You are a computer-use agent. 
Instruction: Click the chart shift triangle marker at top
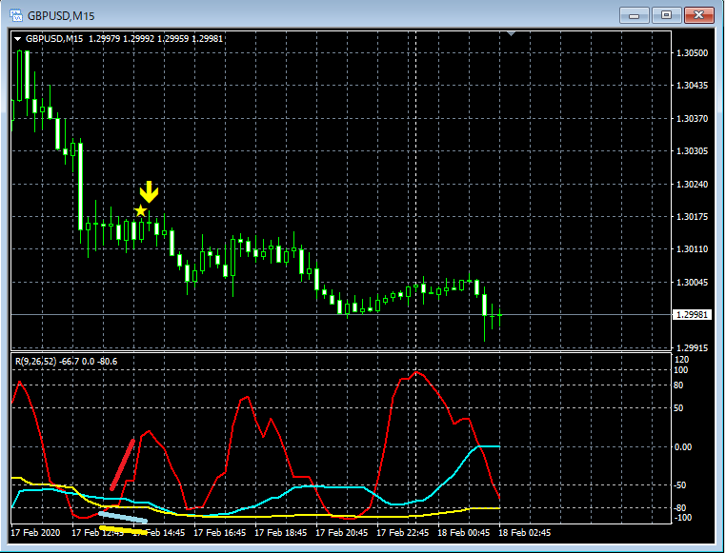pos(511,33)
